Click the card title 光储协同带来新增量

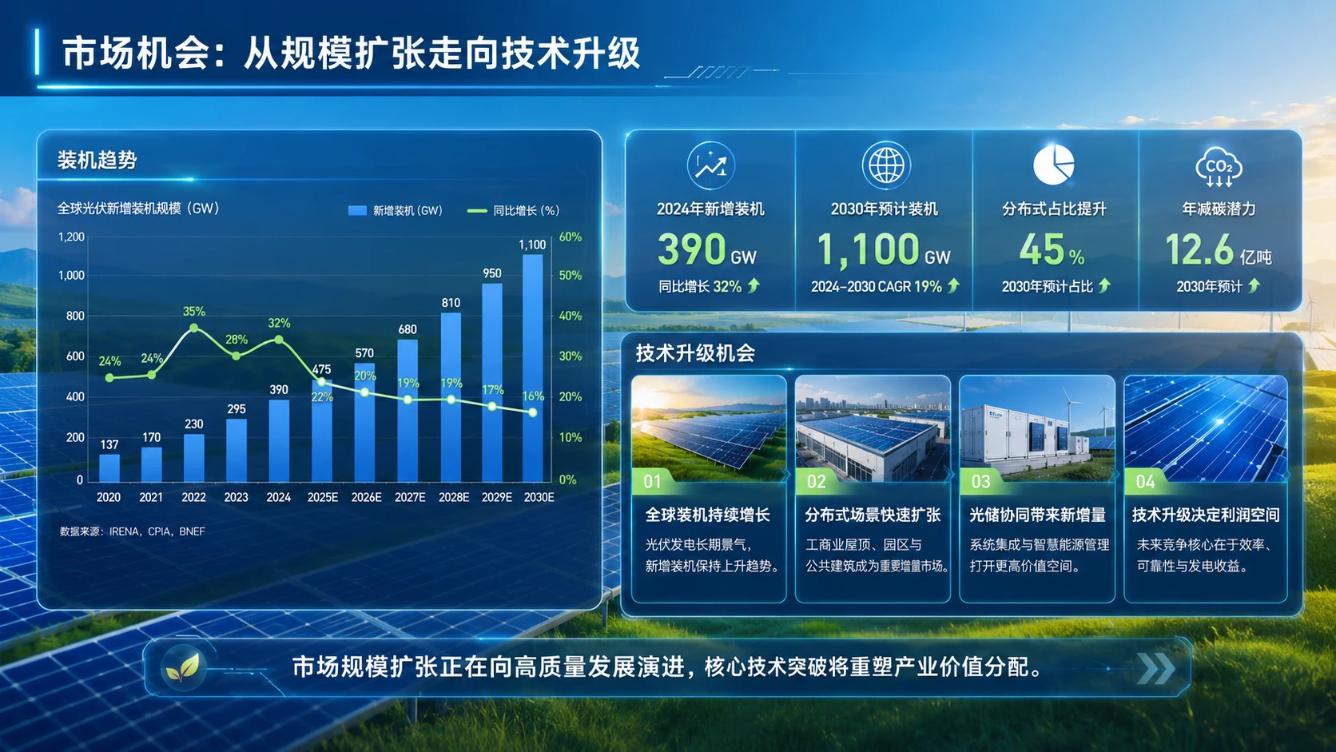(1037, 515)
